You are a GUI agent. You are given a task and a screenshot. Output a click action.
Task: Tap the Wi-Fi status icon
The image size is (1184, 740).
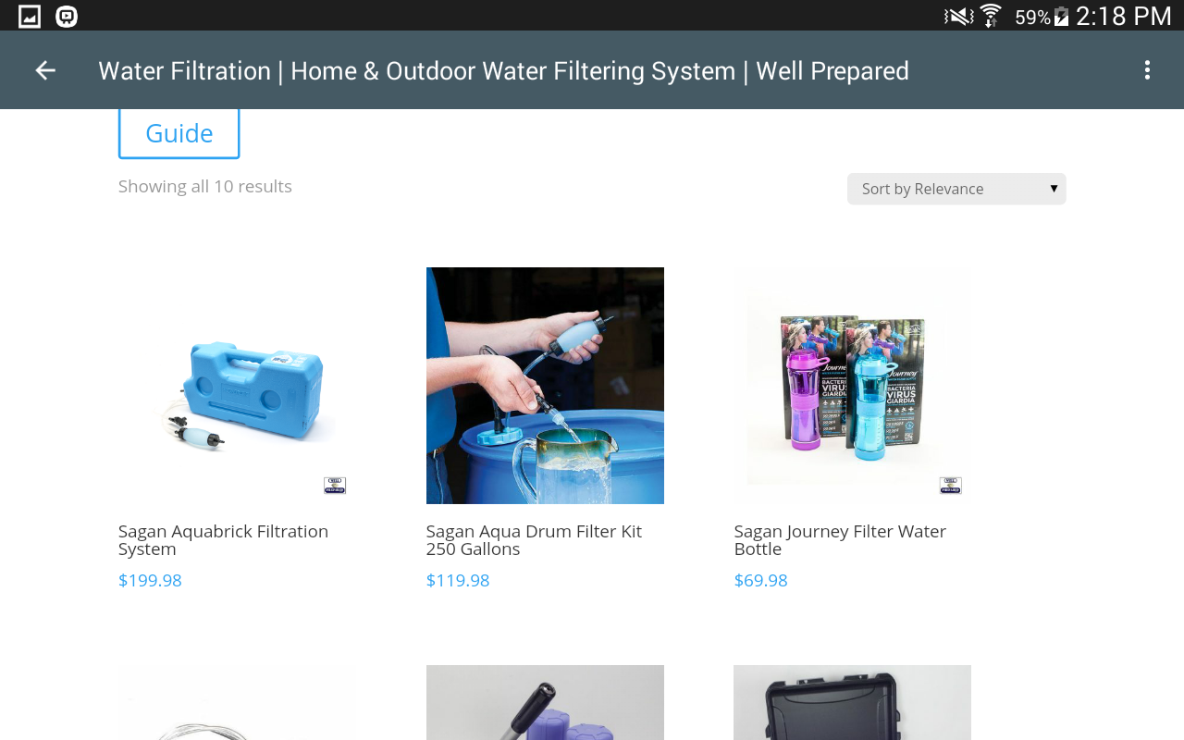tap(991, 16)
